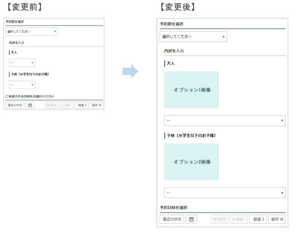This screenshot has width=293, height=231.
Task: Click 前週 button in after panel
Action: 239,219
